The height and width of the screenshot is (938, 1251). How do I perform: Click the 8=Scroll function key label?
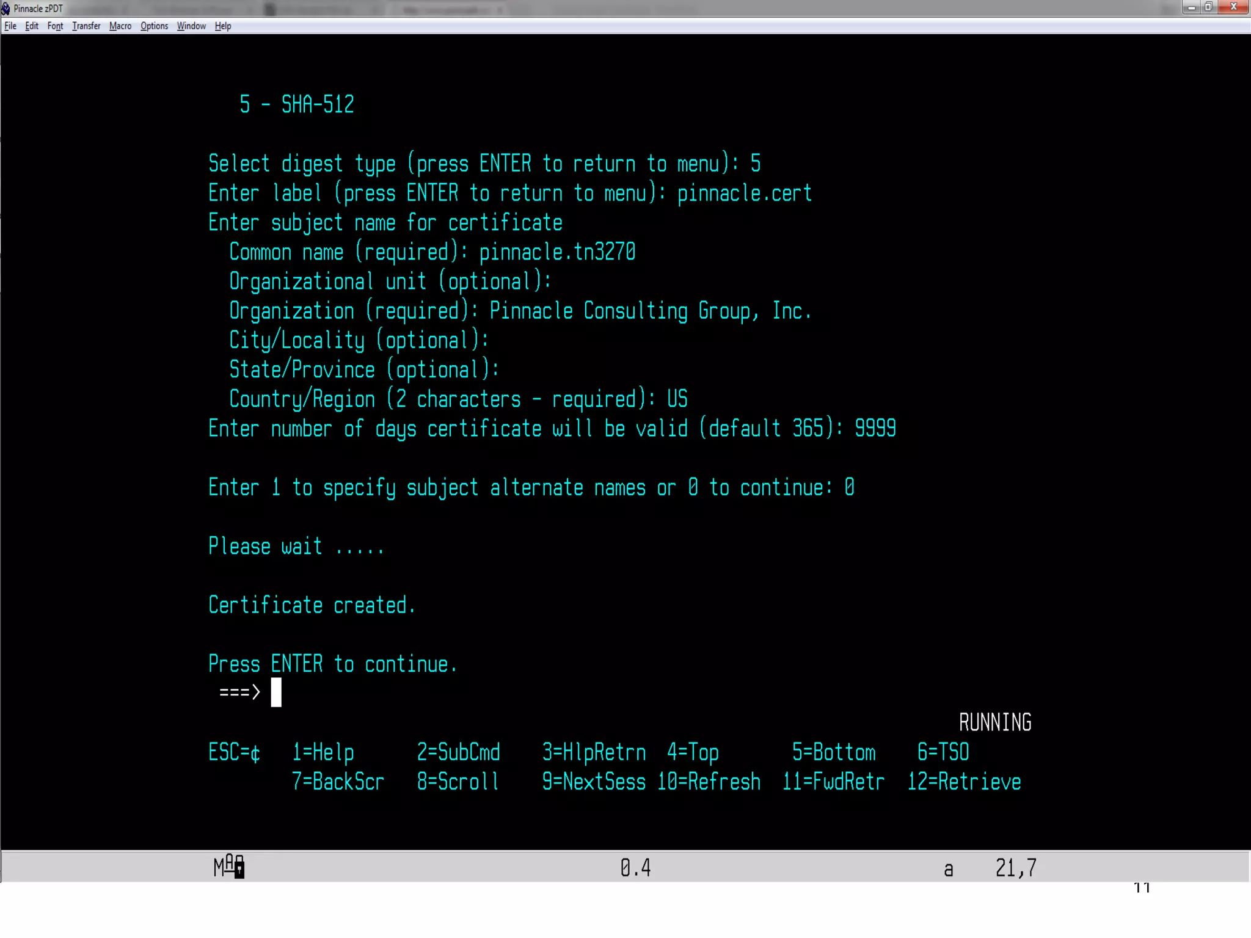click(458, 782)
